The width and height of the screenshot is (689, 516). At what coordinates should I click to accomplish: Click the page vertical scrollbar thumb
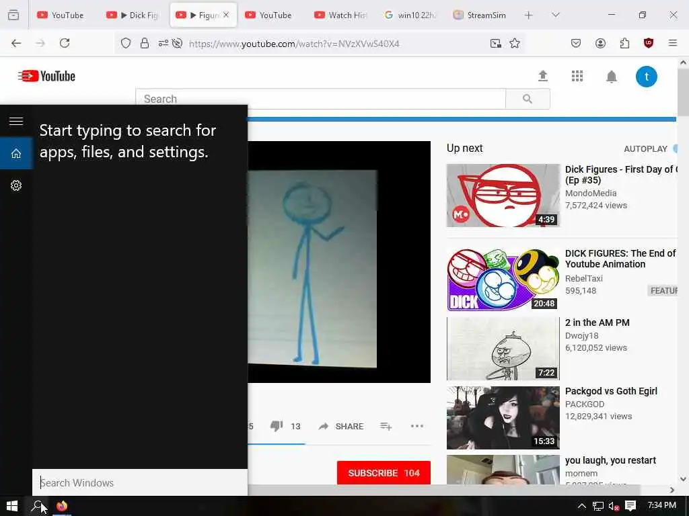pyautogui.click(x=683, y=93)
